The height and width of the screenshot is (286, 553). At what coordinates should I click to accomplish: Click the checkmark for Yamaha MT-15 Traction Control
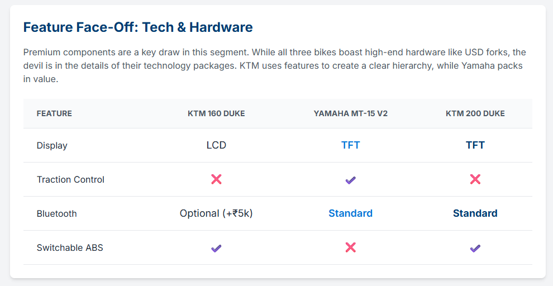pyautogui.click(x=350, y=180)
